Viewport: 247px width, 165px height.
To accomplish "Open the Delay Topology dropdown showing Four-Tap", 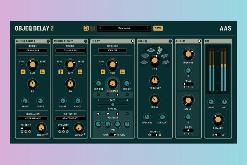I will coord(113,51).
